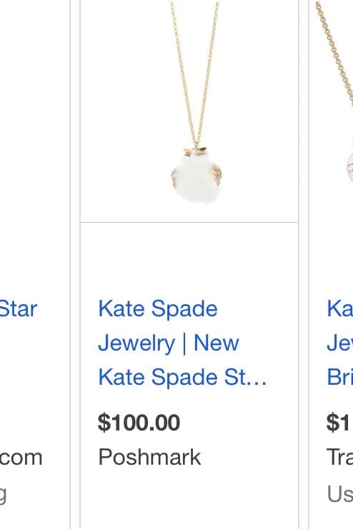Click the thin gold chain above the owl
This screenshot has height=529, width=353.
(196, 74)
